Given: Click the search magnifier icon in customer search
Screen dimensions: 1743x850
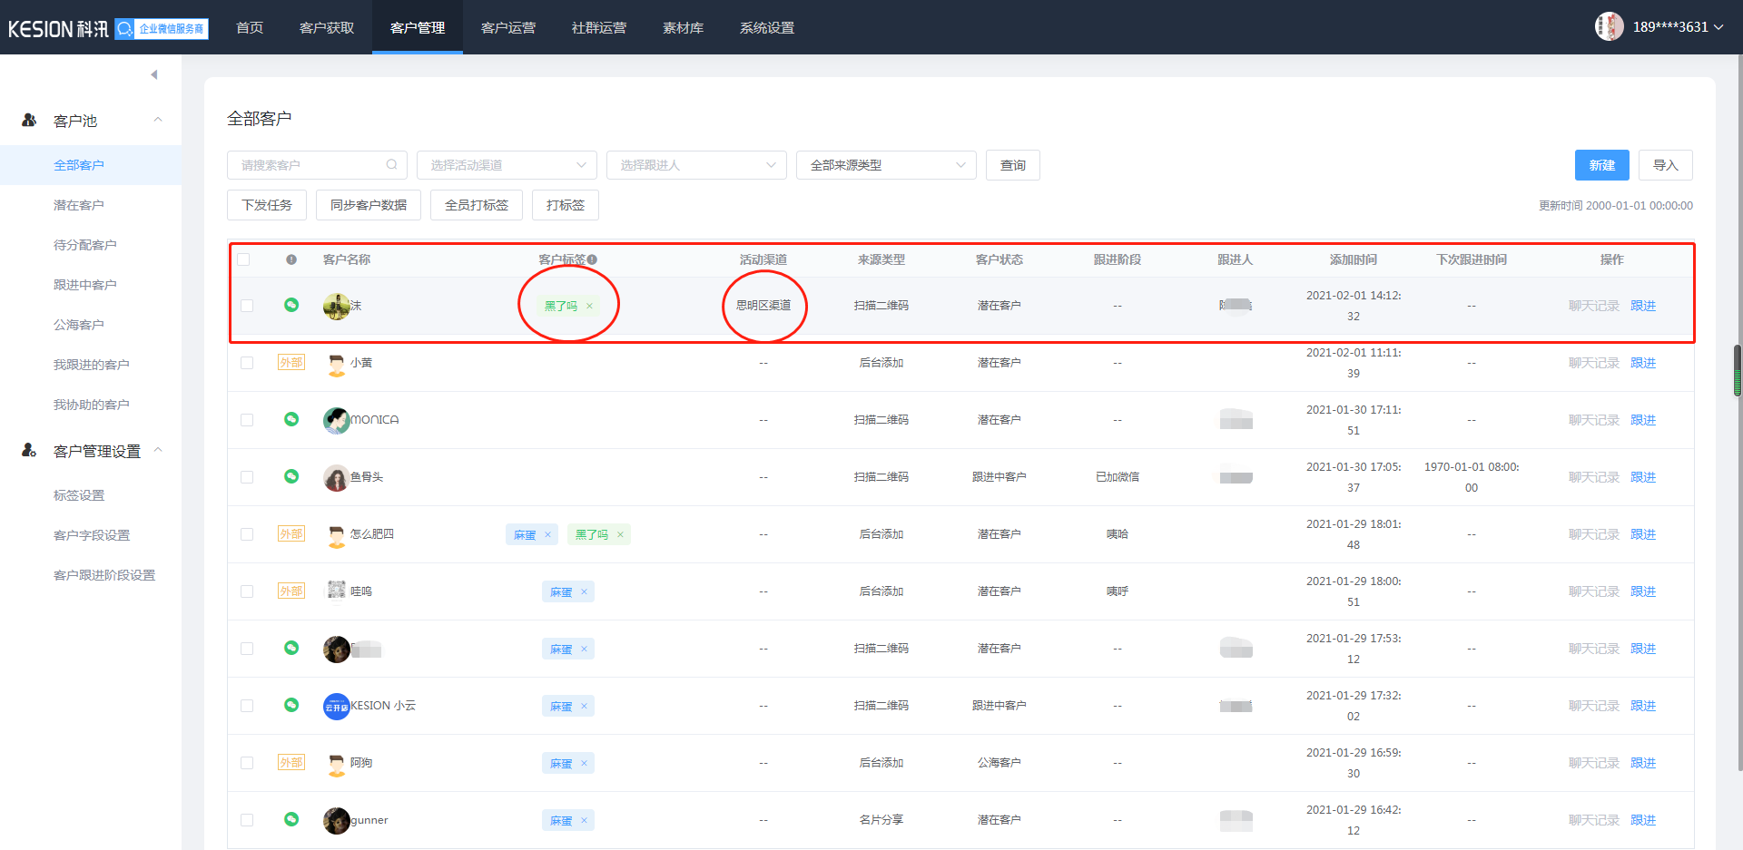Looking at the screenshot, I should click(391, 165).
